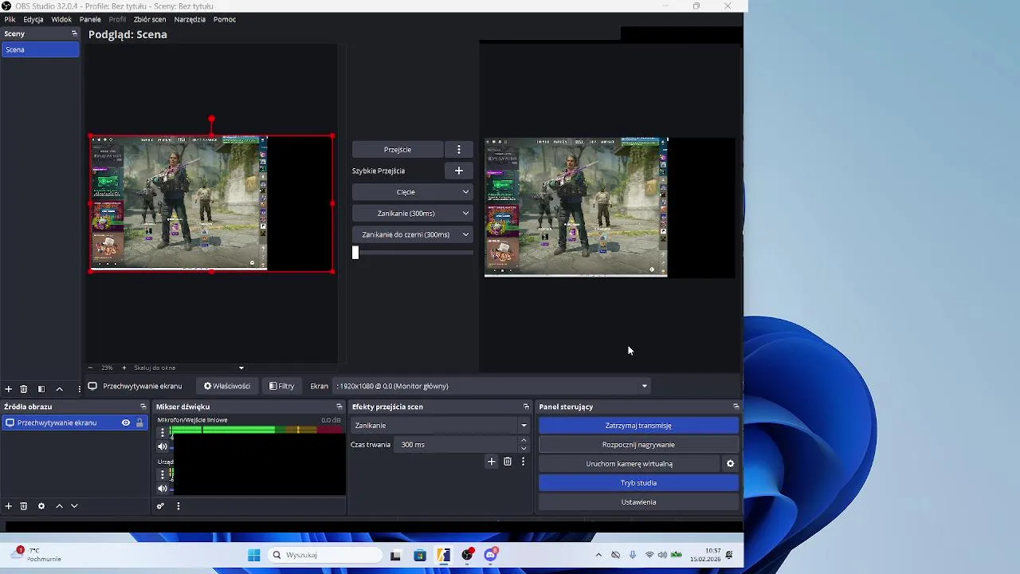
Task: Open Filtry for selected source
Action: (x=282, y=386)
